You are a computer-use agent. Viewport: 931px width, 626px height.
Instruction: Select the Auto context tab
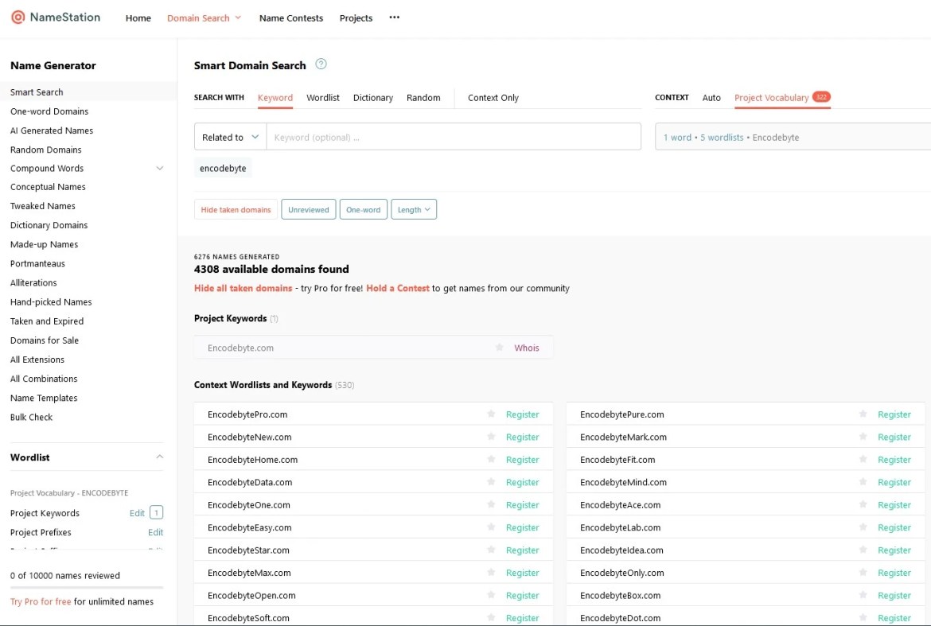(x=711, y=97)
